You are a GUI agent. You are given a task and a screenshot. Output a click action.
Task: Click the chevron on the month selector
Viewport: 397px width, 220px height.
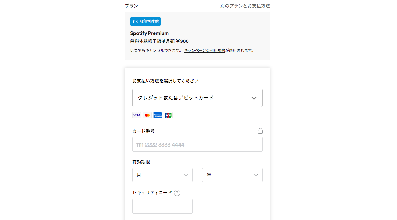click(186, 175)
